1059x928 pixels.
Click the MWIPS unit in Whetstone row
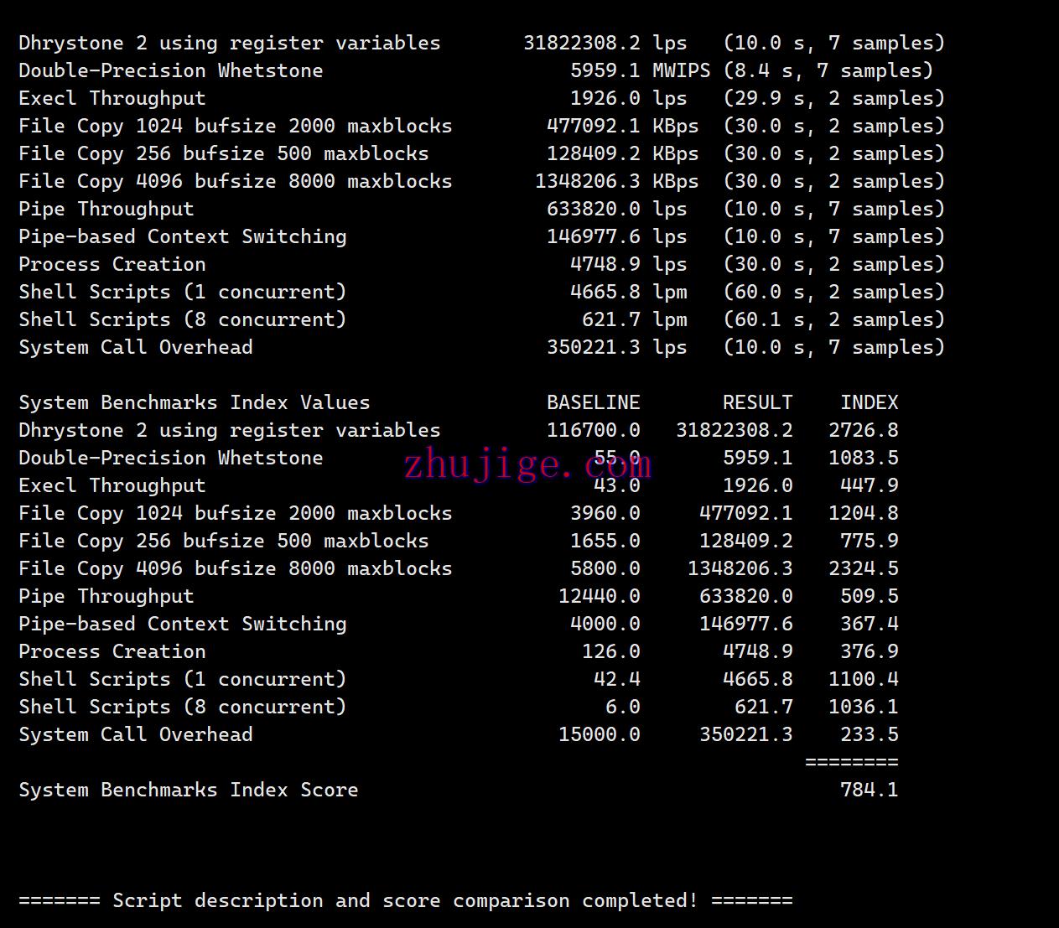pos(681,70)
